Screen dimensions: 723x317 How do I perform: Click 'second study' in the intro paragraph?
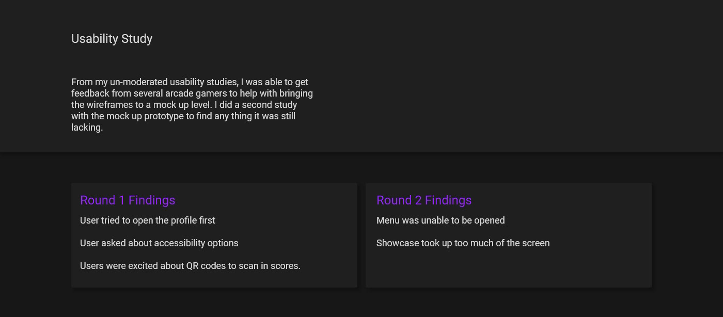270,105
